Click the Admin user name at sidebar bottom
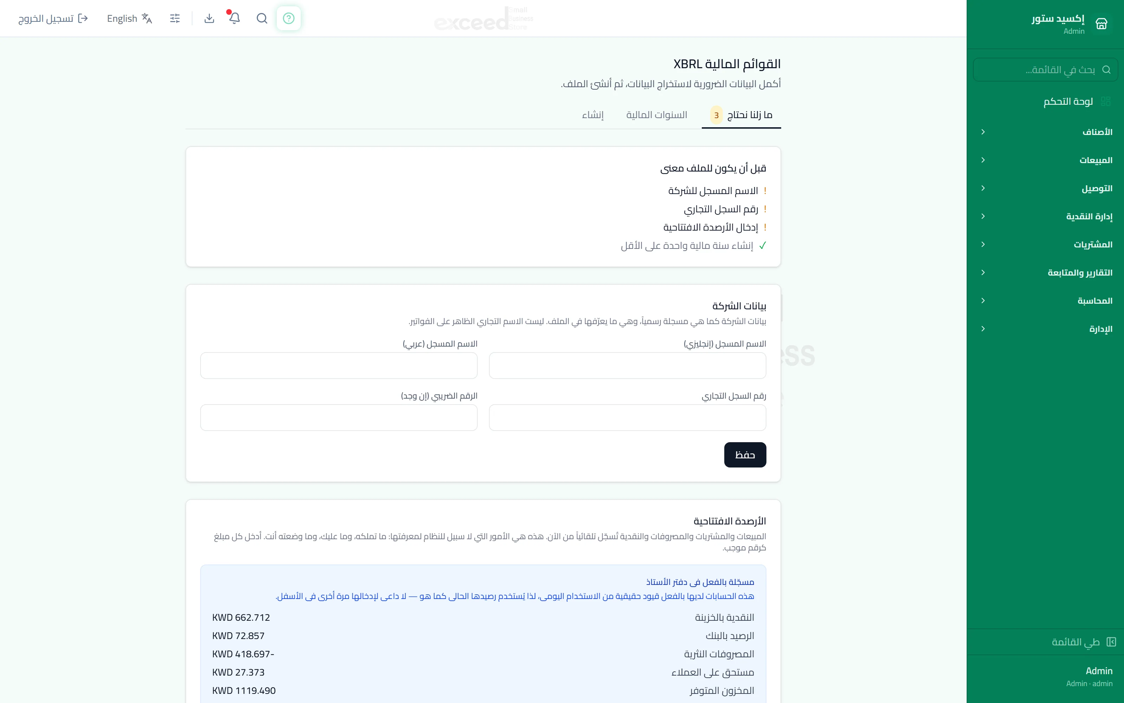This screenshot has width=1124, height=703. coord(1099,671)
